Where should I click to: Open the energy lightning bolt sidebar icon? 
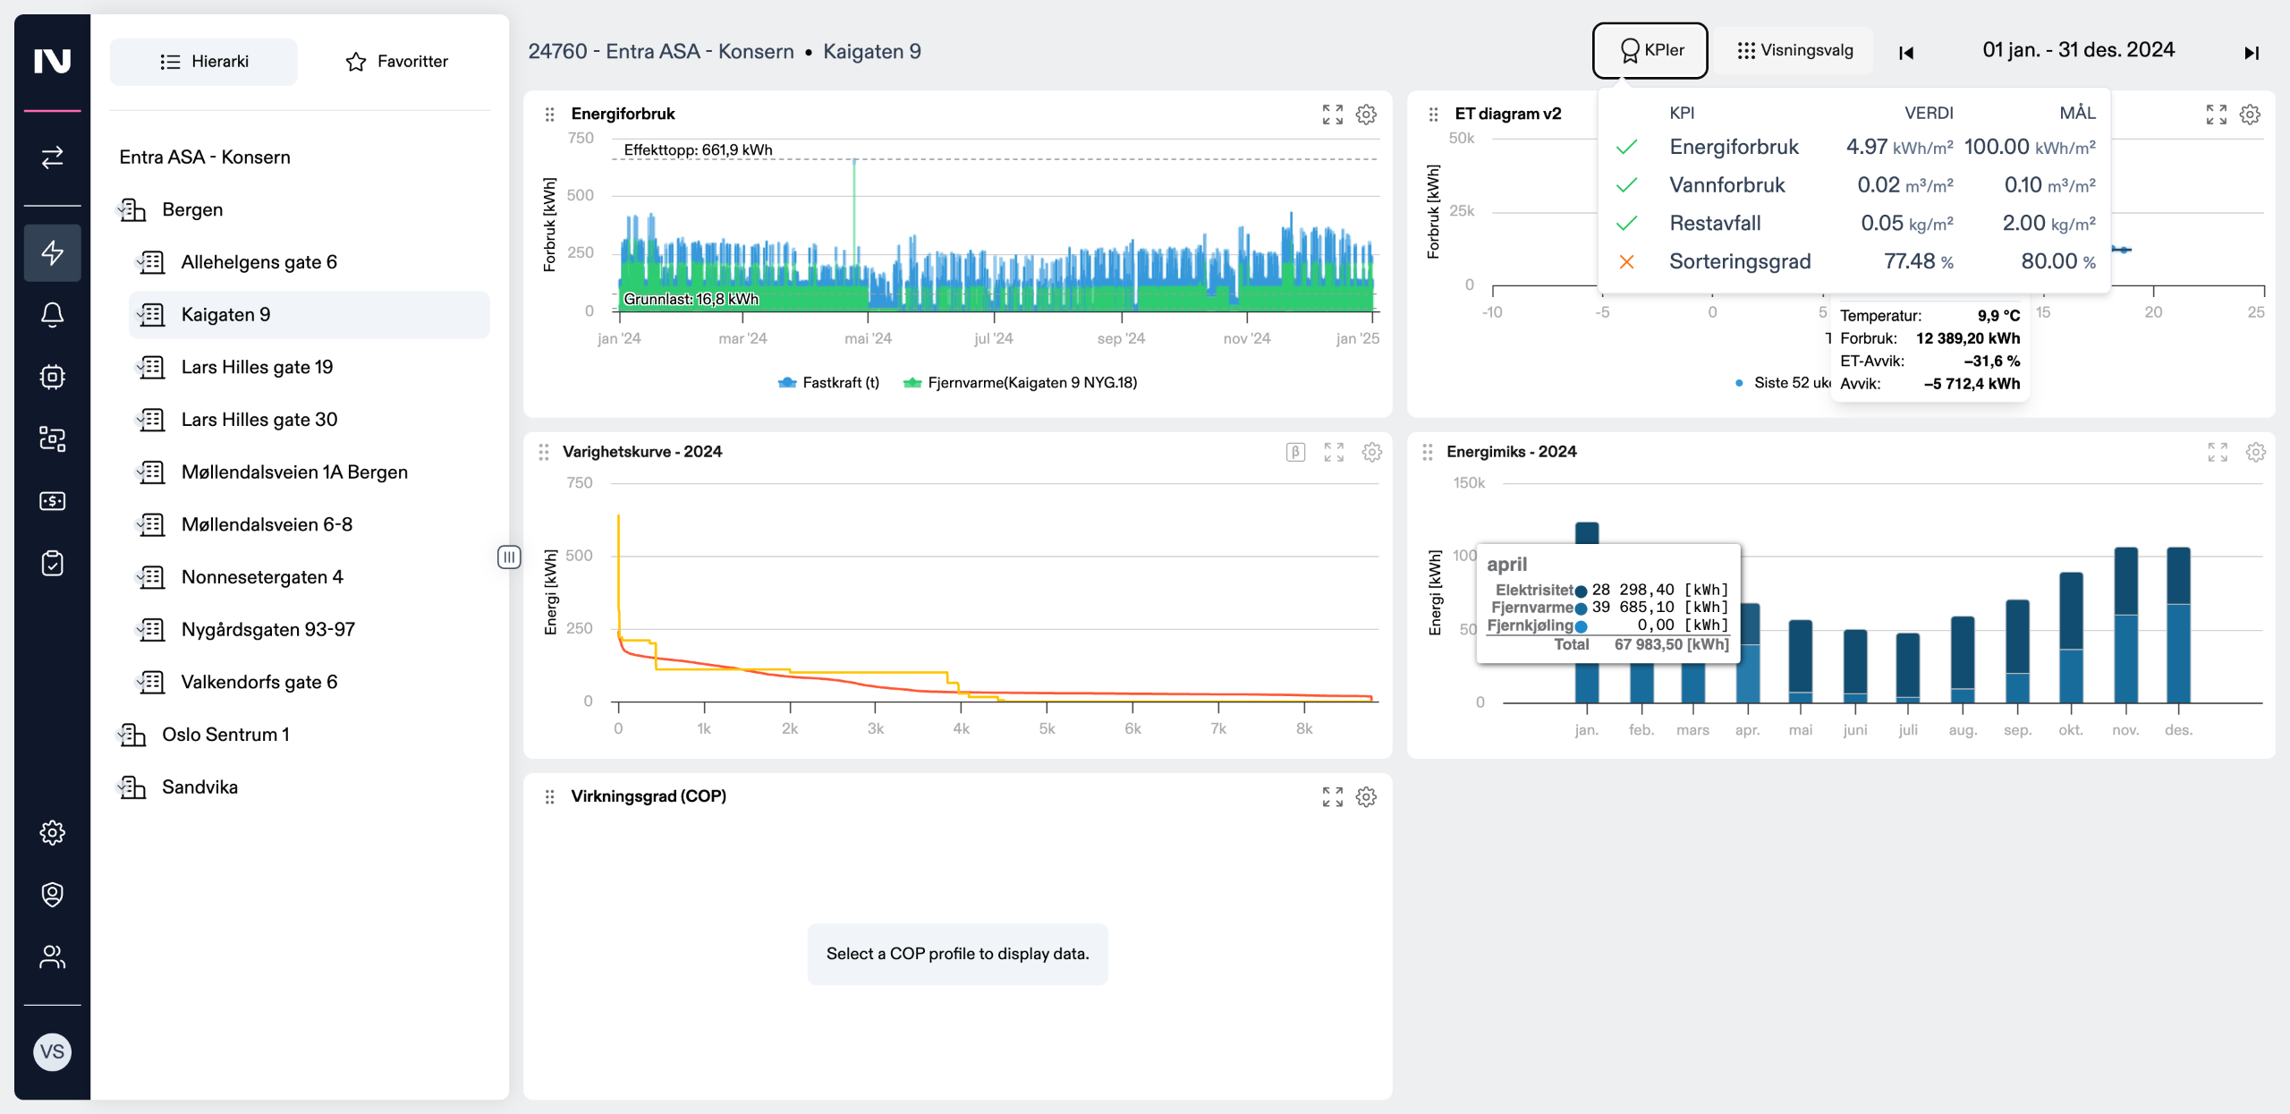pos(52,252)
